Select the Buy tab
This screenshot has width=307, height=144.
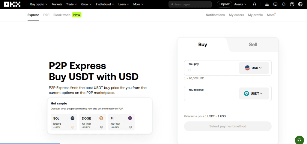click(203, 44)
